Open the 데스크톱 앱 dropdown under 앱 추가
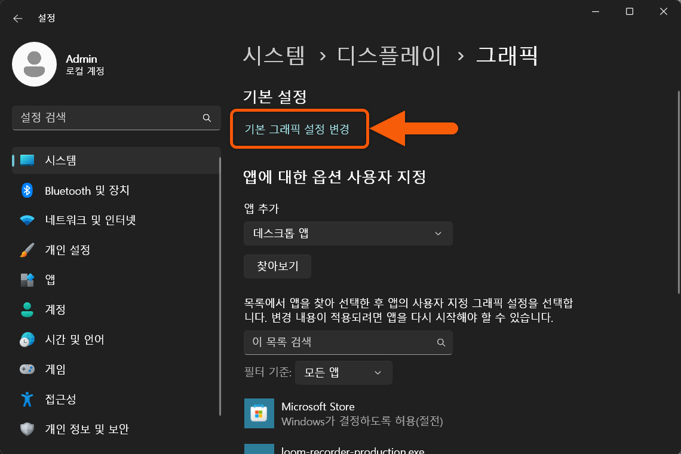Viewport: 681px width, 454px height. coord(348,234)
